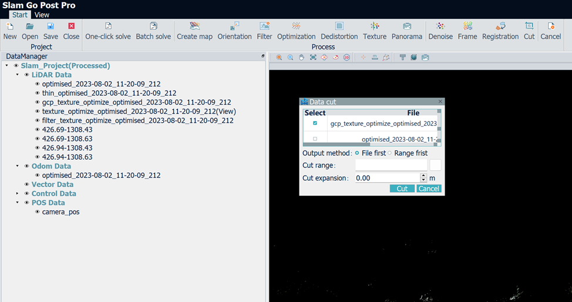Collapse the LiDAR Data node

(x=17, y=75)
